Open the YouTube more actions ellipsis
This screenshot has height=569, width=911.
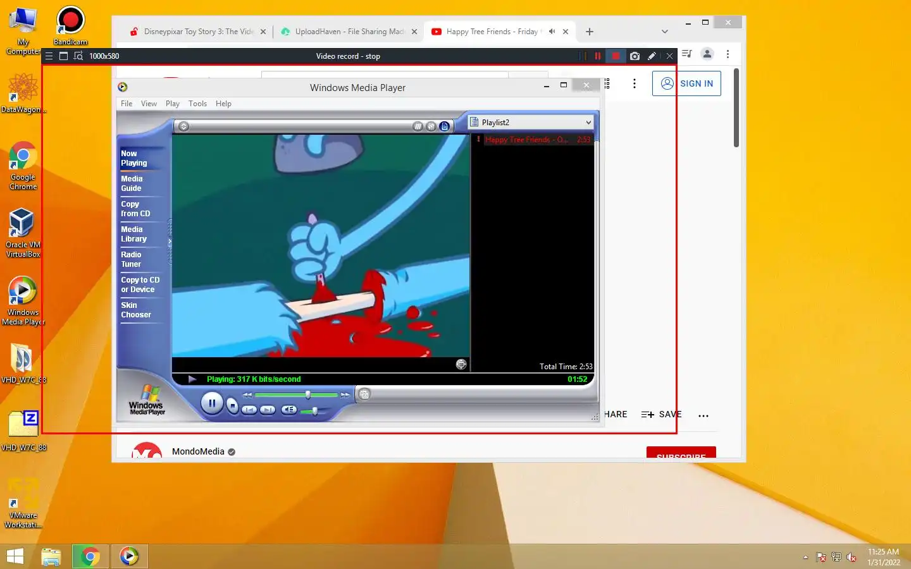click(x=703, y=415)
